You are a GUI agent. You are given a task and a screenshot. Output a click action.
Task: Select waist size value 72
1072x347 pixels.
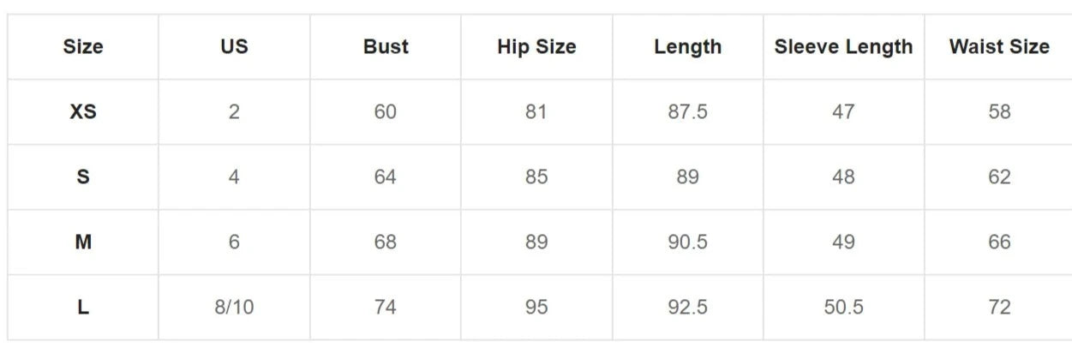pos(999,308)
